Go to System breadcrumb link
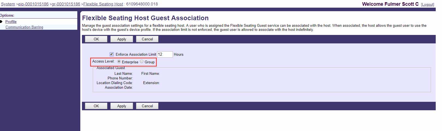The image size is (442, 131). click(8, 4)
